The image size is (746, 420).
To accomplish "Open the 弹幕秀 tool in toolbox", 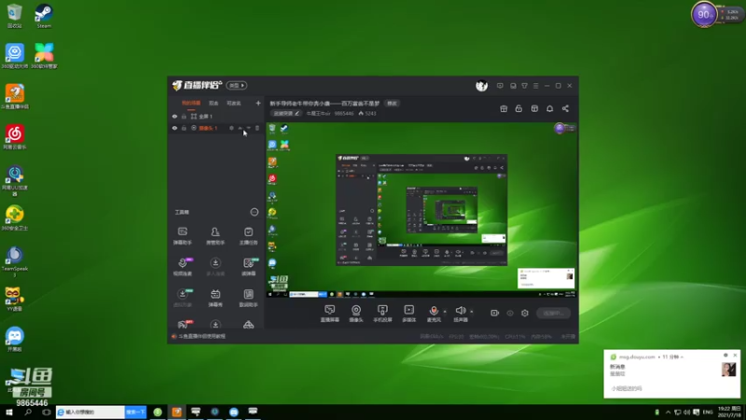I will [x=215, y=298].
